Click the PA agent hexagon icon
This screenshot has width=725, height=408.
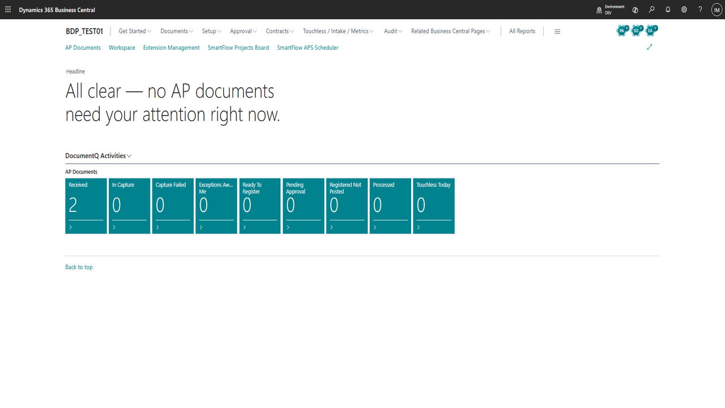(x=622, y=31)
